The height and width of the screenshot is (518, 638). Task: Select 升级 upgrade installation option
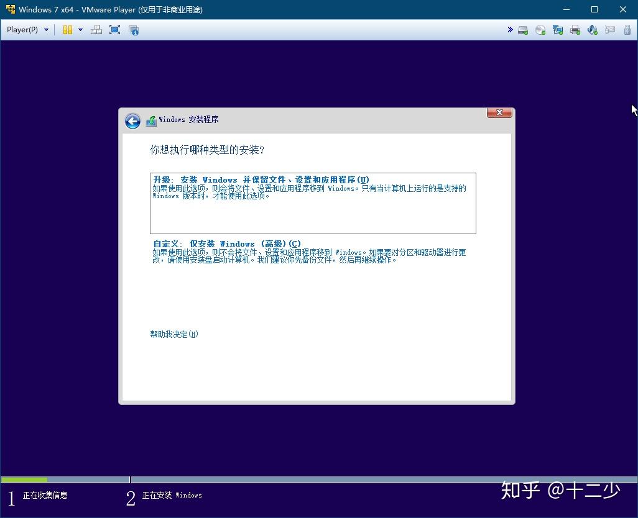[313, 203]
